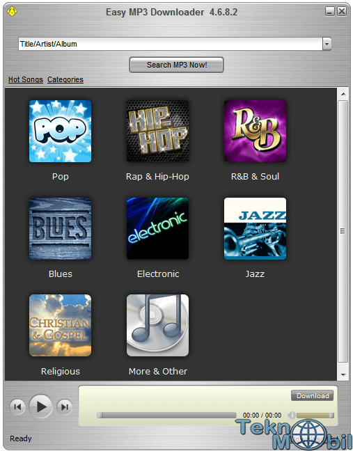Mute audio with the speaker icon
The width and height of the screenshot is (353, 451).
pos(292,415)
